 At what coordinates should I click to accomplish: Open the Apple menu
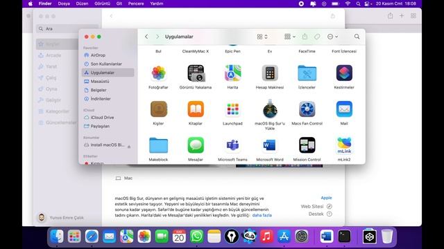(x=31, y=3)
